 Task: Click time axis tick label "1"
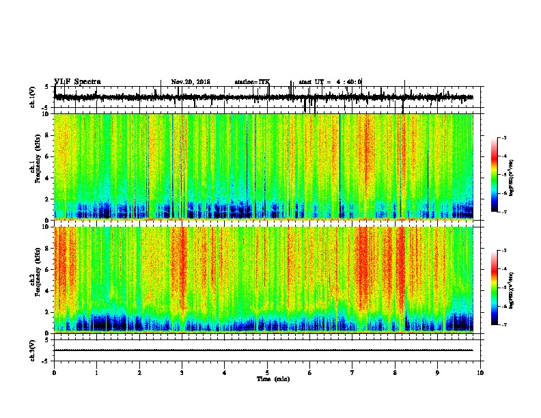click(x=96, y=373)
